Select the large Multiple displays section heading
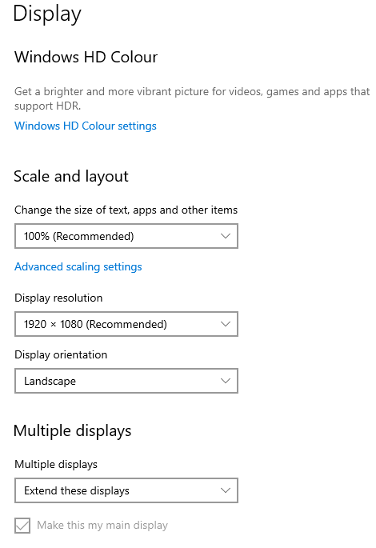This screenshot has height=548, width=376. click(x=72, y=430)
